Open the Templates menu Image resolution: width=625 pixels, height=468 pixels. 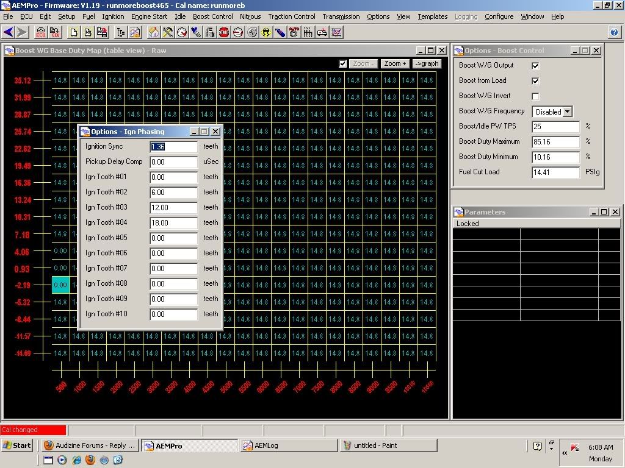(x=433, y=16)
